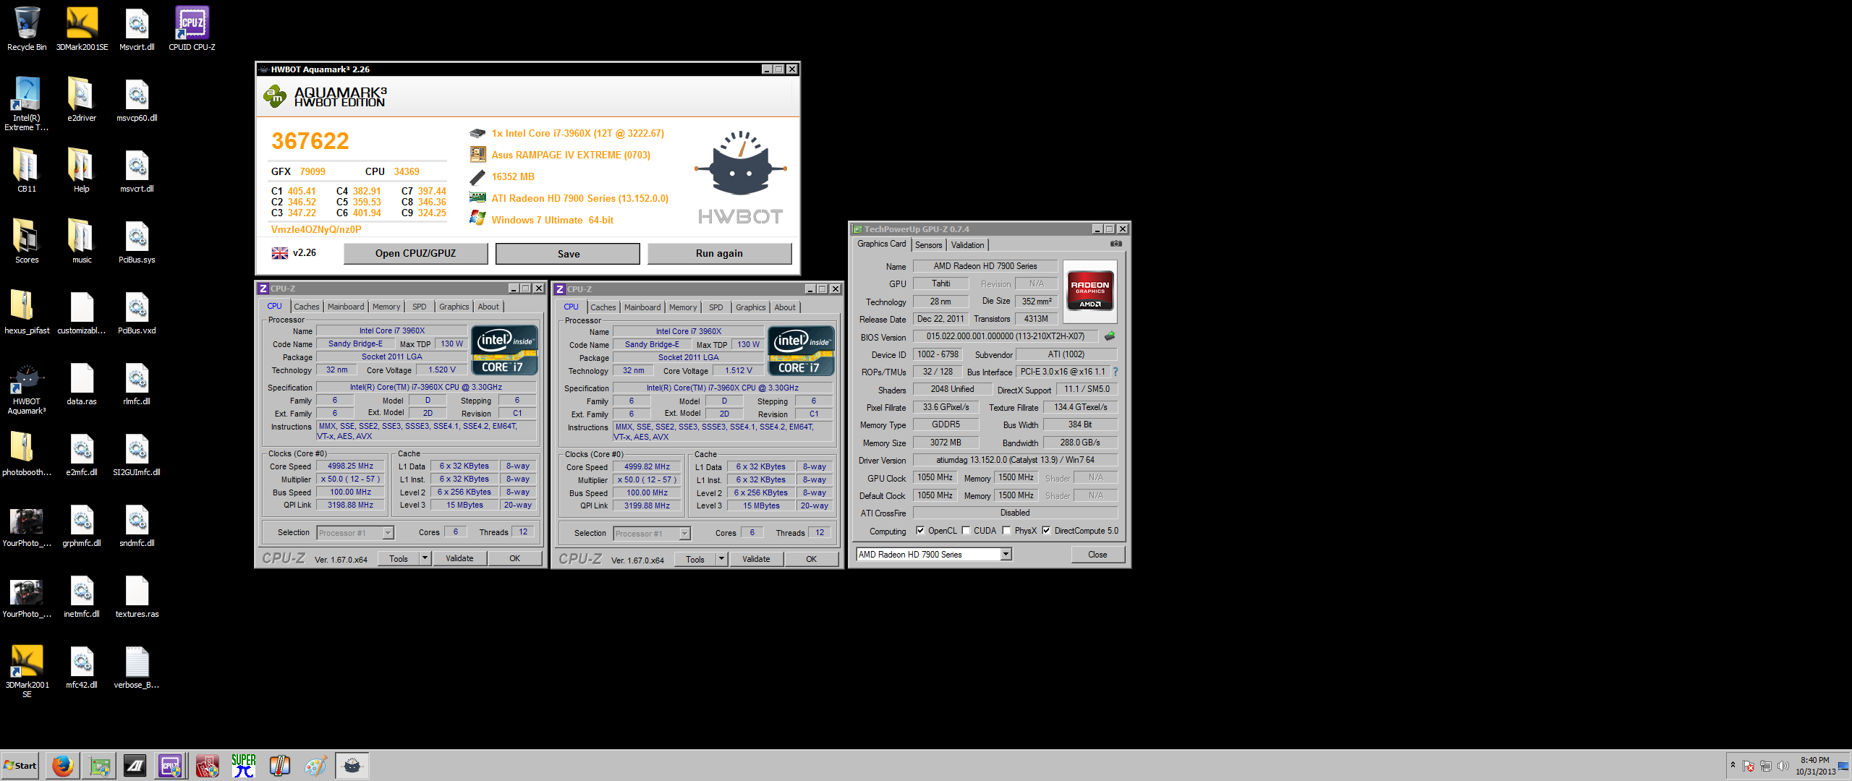The image size is (1852, 781).
Task: Toggle the DirectCompute 5.0 checkbox
Action: (1046, 531)
